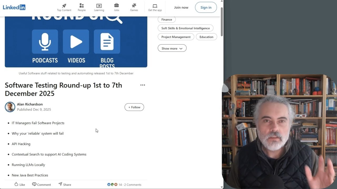Expand the Show more topics list

click(172, 48)
